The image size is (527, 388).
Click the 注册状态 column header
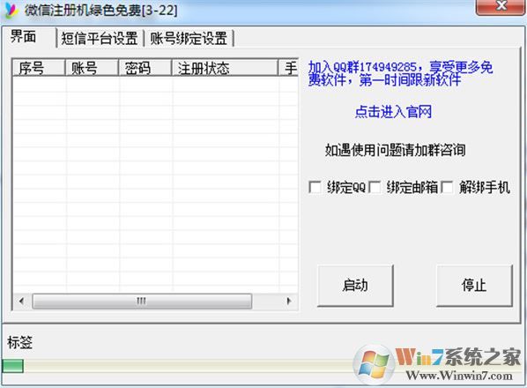225,68
